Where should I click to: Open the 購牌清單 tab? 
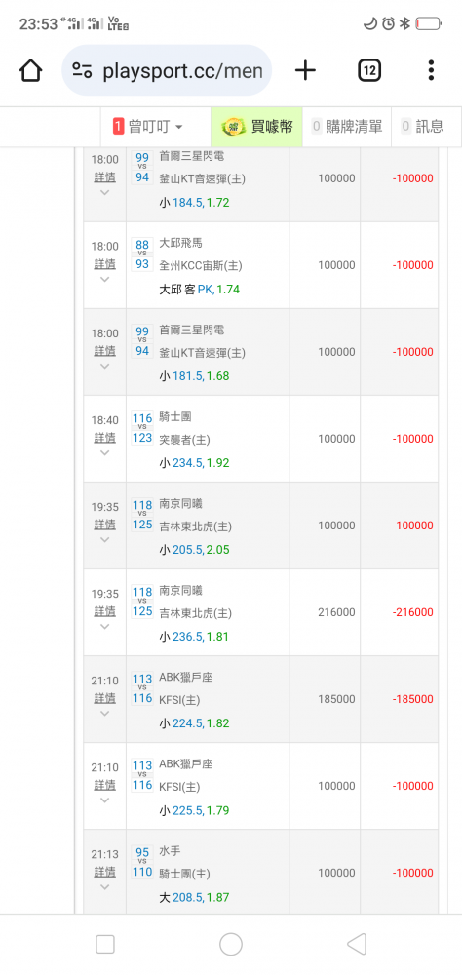click(x=347, y=127)
